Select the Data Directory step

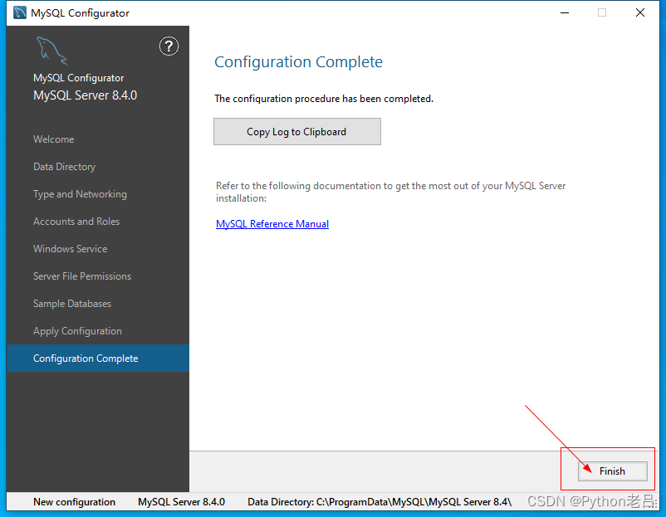(64, 167)
